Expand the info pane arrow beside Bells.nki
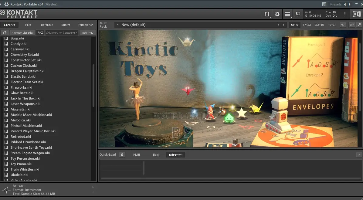This screenshot has height=200, width=363. [x=93, y=187]
